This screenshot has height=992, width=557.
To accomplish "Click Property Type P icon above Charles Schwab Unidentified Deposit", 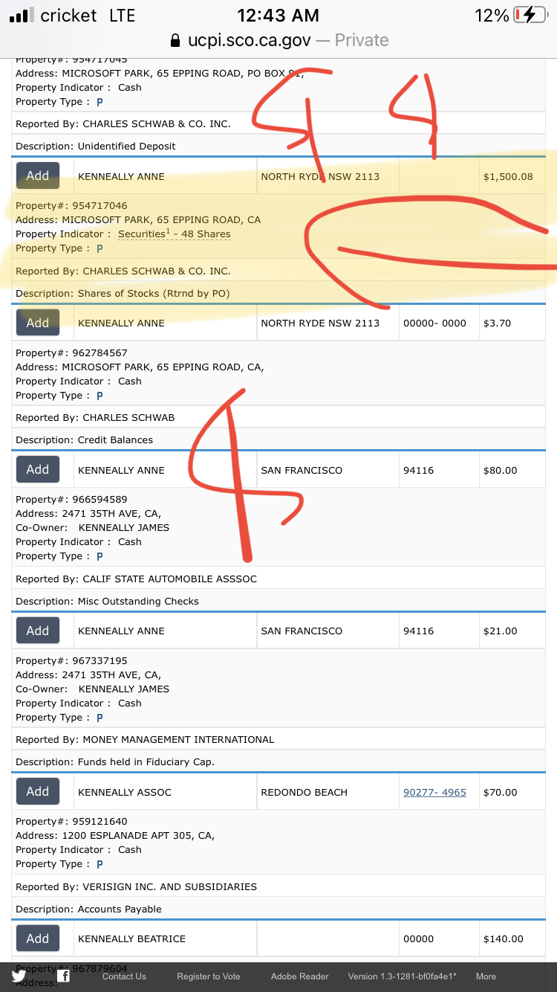I will (x=100, y=102).
